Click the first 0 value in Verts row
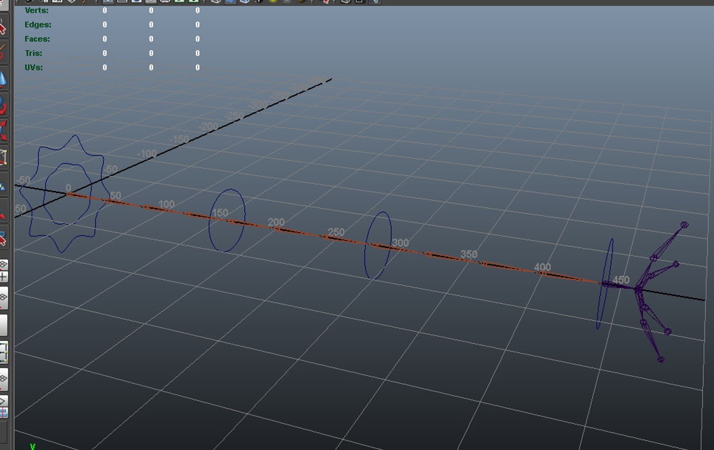This screenshot has height=450, width=714. coord(105,10)
